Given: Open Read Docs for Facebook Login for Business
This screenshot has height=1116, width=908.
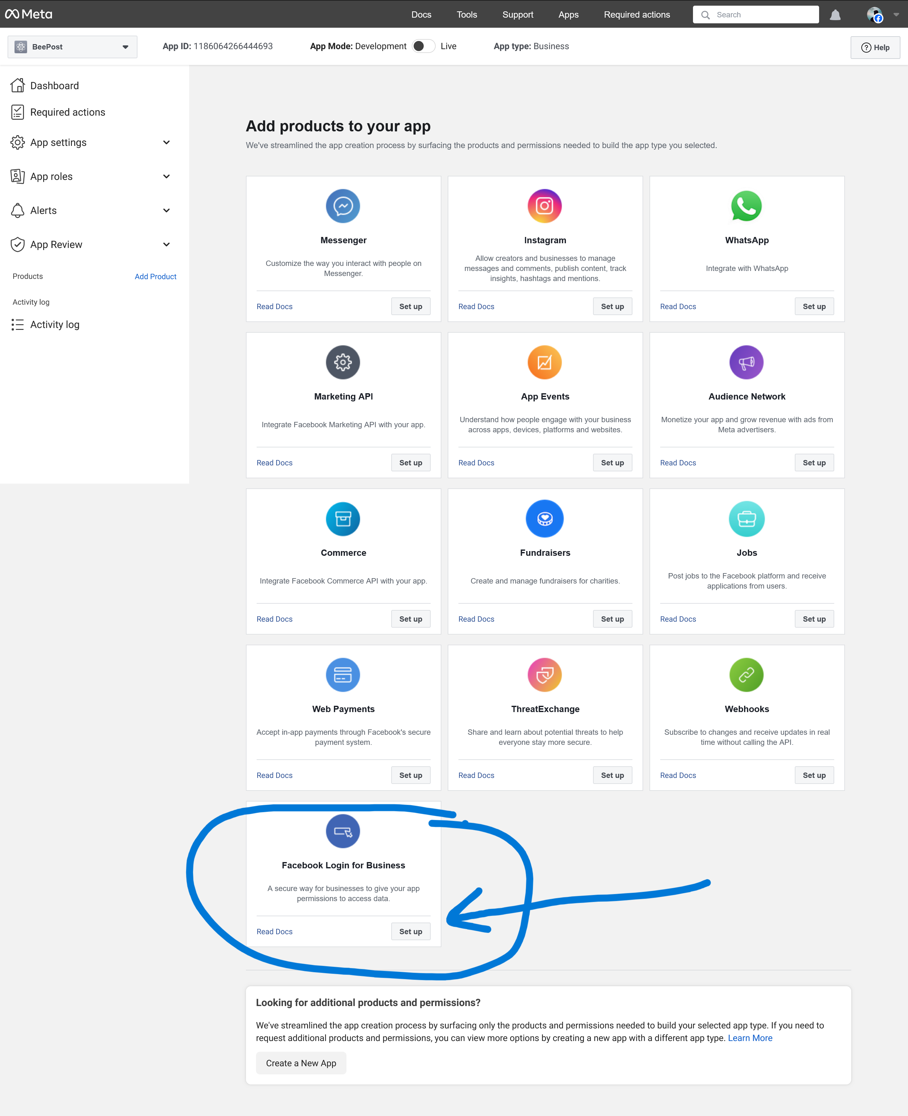Looking at the screenshot, I should 274,932.
